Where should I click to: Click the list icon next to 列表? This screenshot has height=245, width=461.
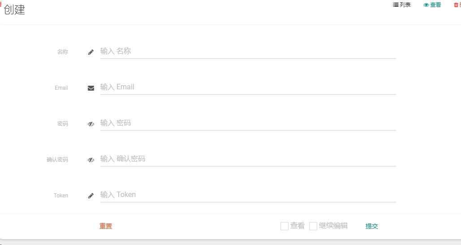(396, 4)
